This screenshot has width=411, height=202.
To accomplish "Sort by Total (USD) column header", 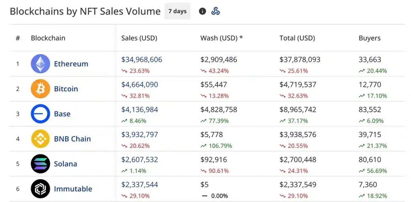I will point(297,38).
